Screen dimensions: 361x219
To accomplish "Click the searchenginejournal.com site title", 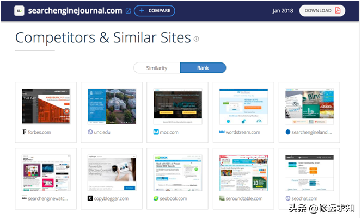I will tap(75, 11).
